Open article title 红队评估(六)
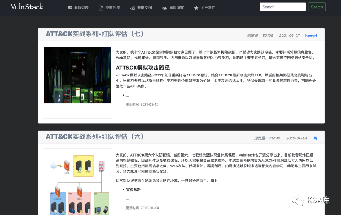The image size is (341, 215). point(95,137)
